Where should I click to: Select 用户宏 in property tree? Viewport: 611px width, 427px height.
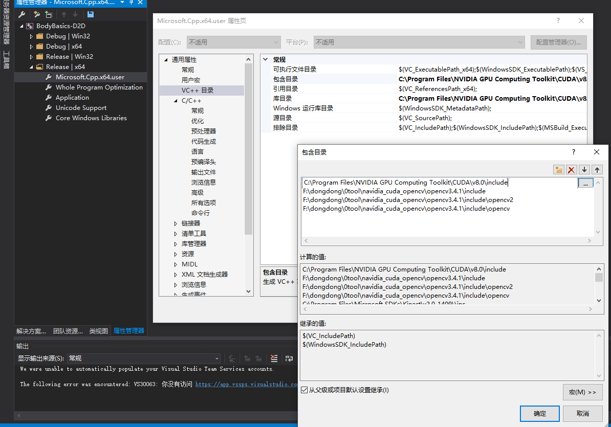pyautogui.click(x=191, y=80)
